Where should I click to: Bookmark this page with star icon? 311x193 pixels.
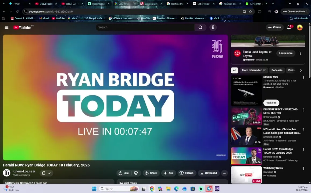point(251,12)
